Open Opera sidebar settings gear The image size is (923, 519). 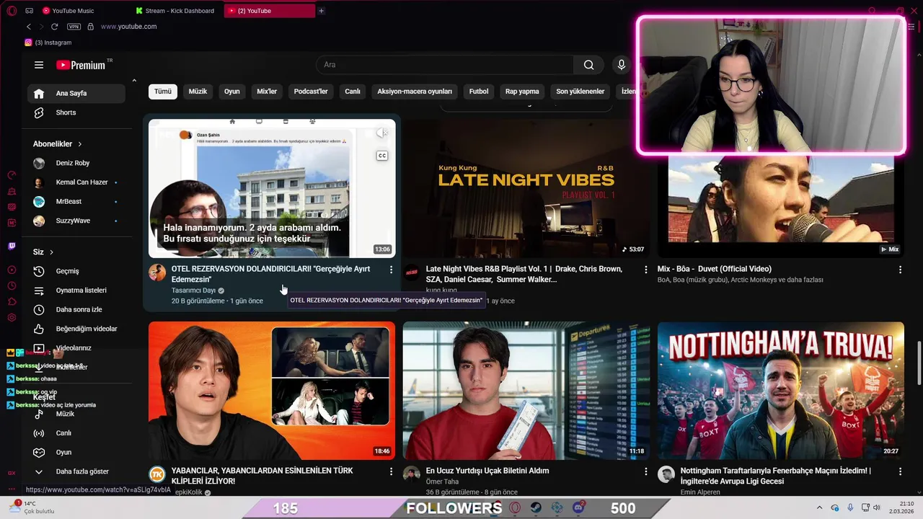tap(12, 318)
